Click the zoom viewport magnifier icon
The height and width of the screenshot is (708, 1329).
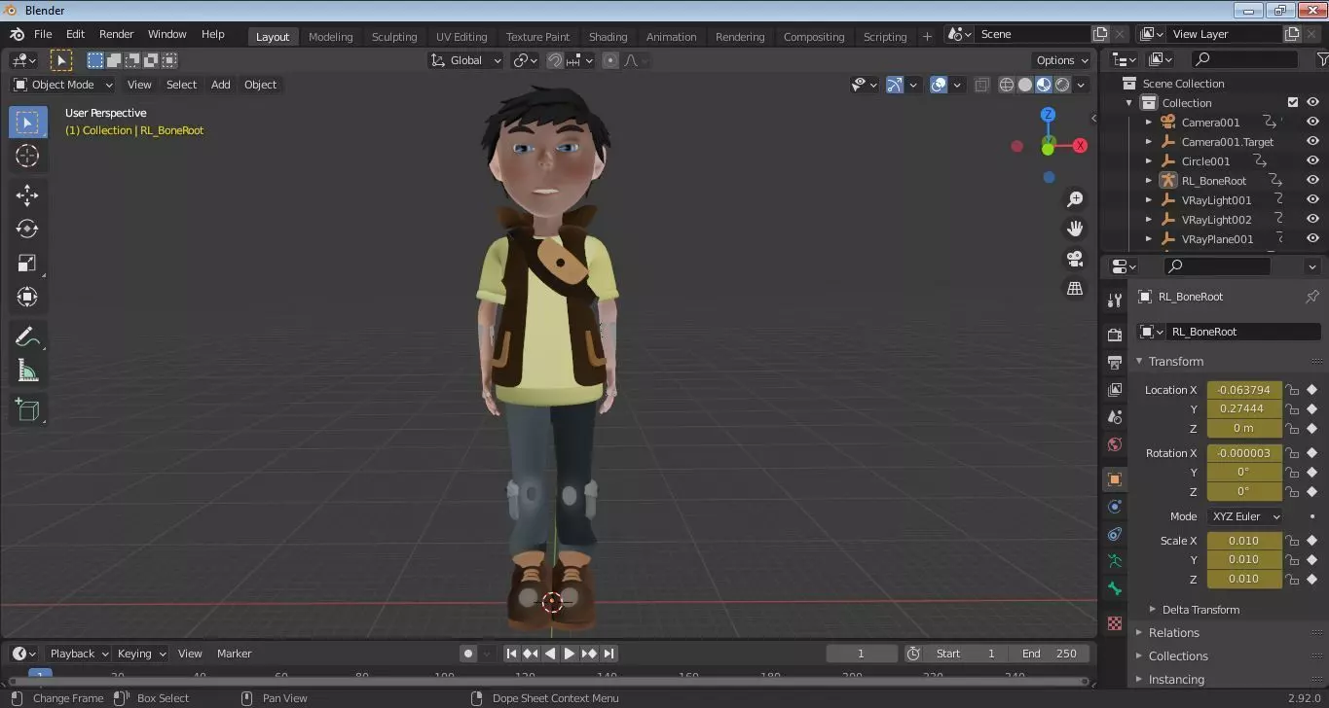coord(1075,199)
